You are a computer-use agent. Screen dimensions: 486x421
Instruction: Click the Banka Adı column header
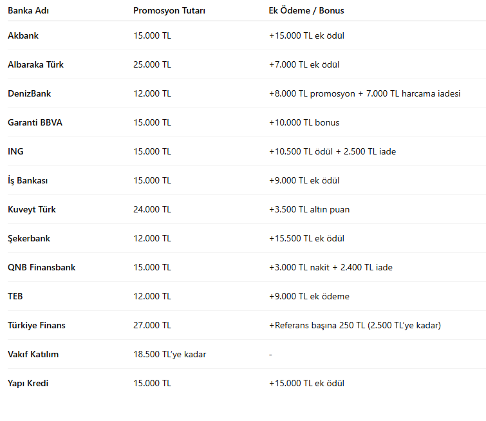28,10
